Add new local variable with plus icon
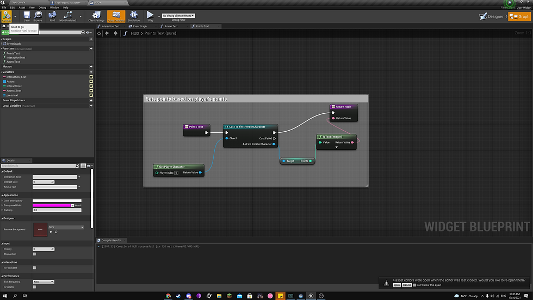 tap(91, 106)
